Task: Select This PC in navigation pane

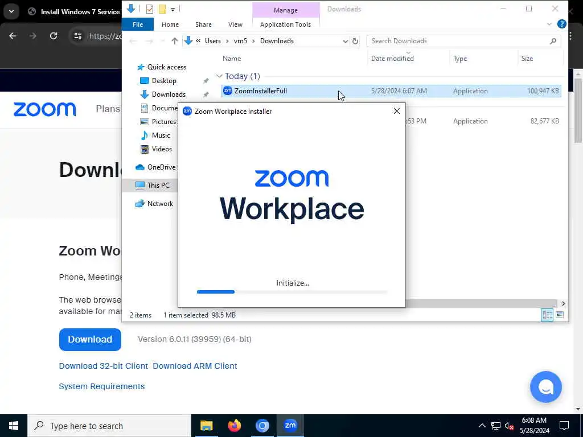Action: (x=158, y=185)
